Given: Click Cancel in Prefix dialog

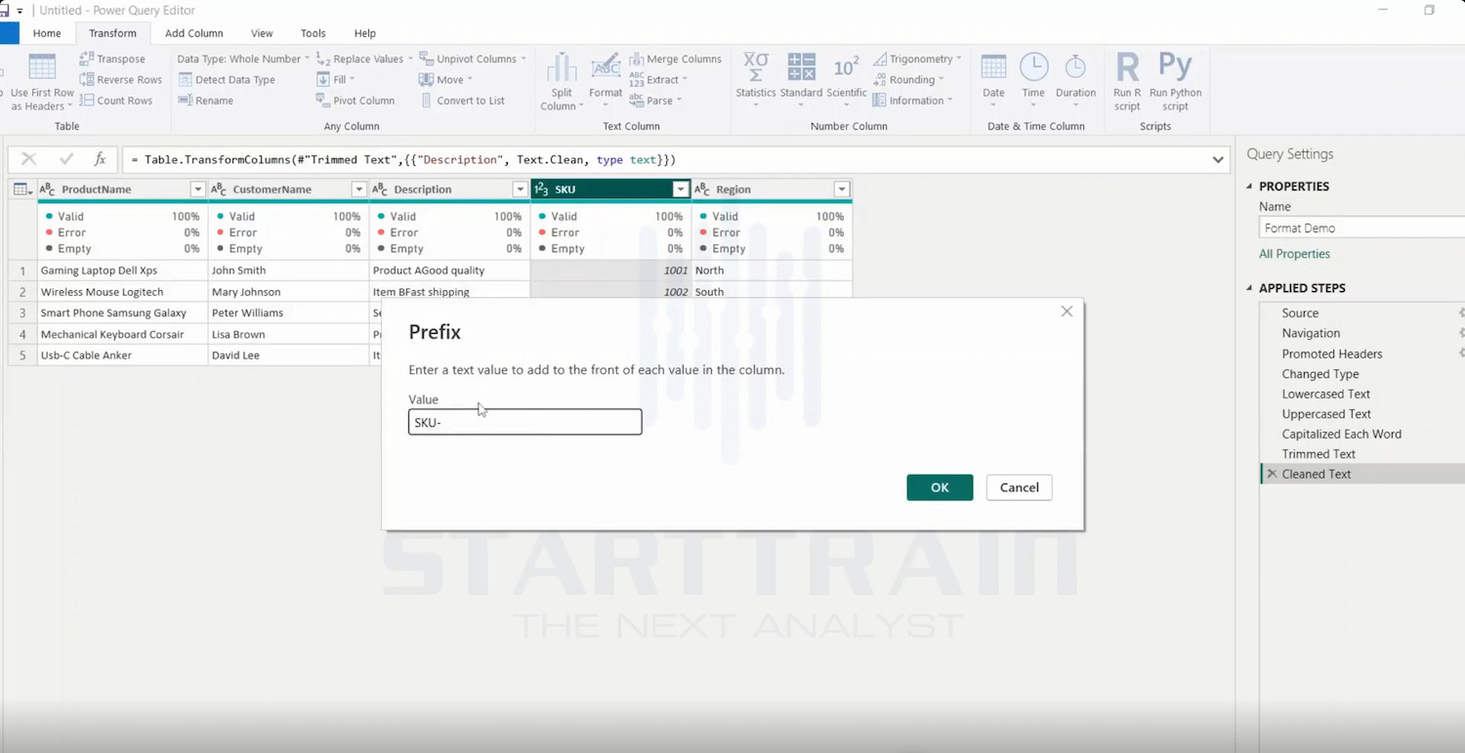Looking at the screenshot, I should (x=1019, y=487).
